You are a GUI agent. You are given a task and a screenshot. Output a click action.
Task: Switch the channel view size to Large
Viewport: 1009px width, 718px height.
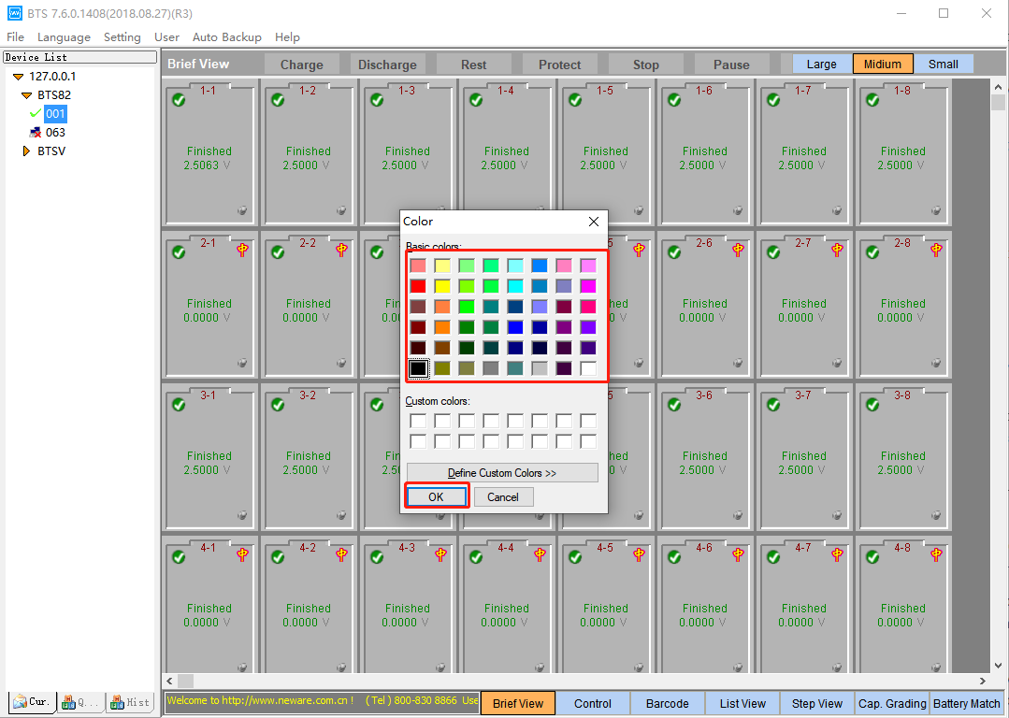point(822,64)
